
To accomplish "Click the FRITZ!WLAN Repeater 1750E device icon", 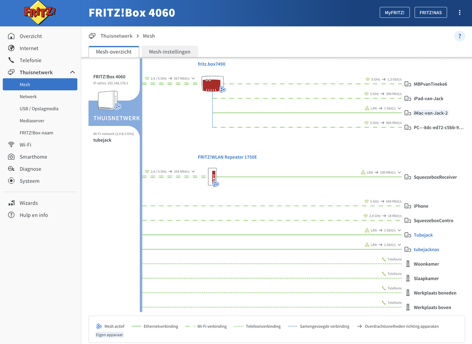I will pyautogui.click(x=213, y=177).
